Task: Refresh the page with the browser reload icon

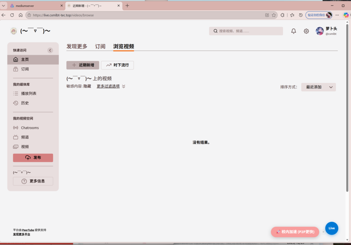Action: [x=12, y=15]
